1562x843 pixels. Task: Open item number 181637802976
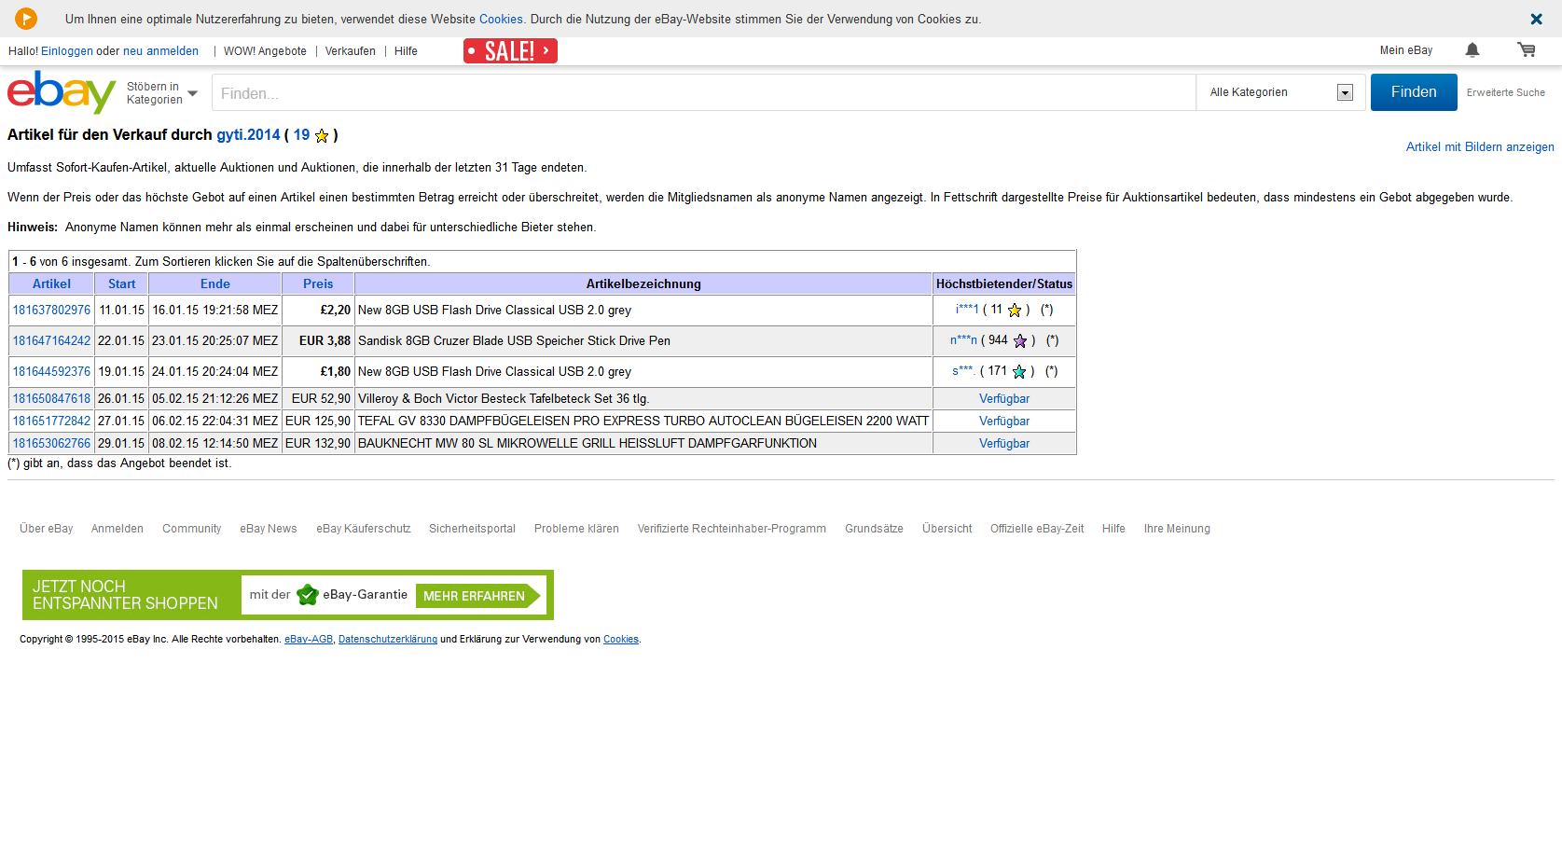51,311
